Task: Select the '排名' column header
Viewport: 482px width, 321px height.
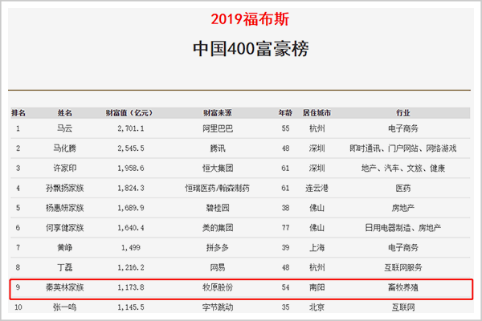Action: pos(18,112)
